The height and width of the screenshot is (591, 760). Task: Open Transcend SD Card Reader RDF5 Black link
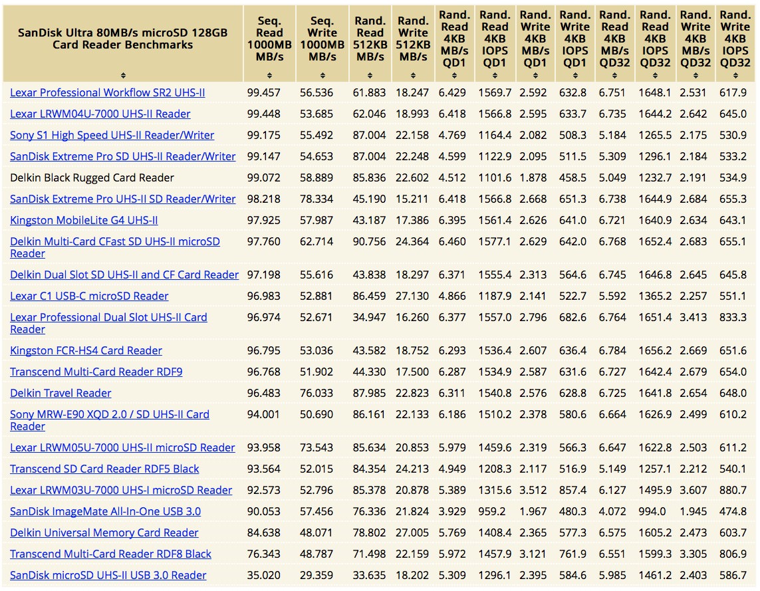pyautogui.click(x=104, y=469)
